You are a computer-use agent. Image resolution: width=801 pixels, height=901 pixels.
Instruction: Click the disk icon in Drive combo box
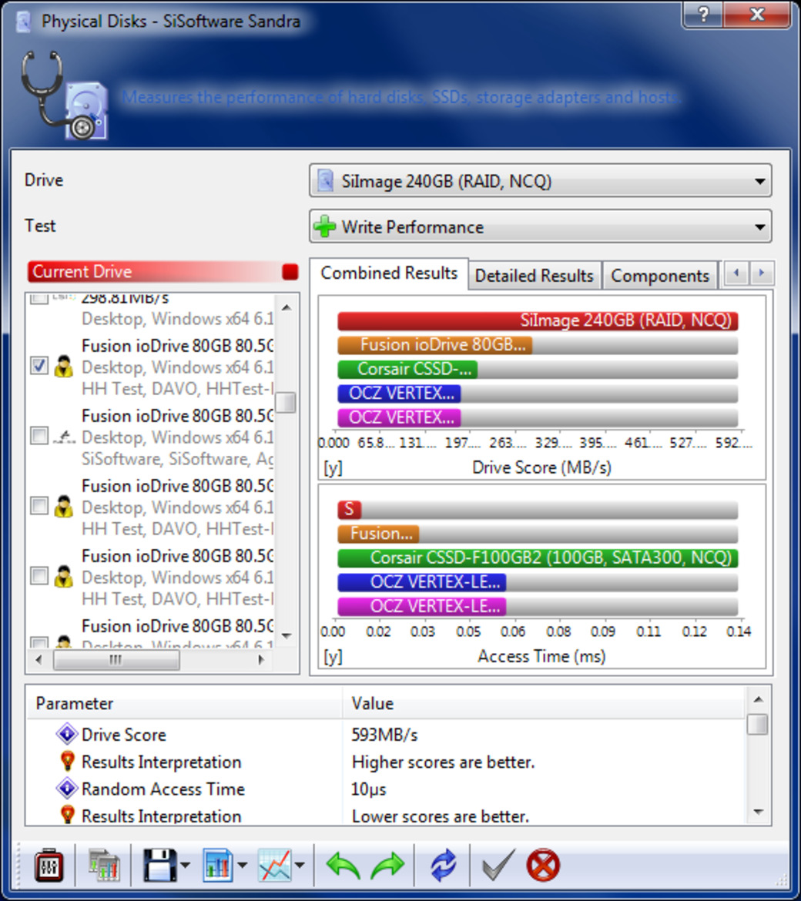point(325,180)
